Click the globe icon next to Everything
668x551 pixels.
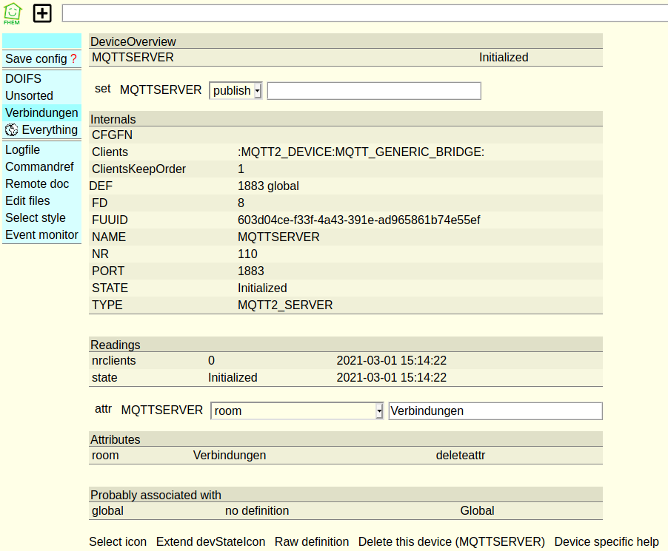click(12, 130)
